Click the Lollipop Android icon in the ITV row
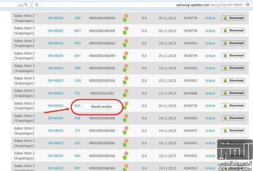The width and height of the screenshot is (253, 171). (125, 131)
